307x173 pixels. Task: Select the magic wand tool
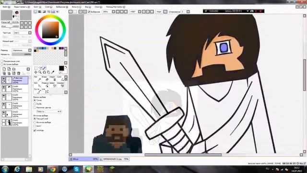(x=44, y=68)
